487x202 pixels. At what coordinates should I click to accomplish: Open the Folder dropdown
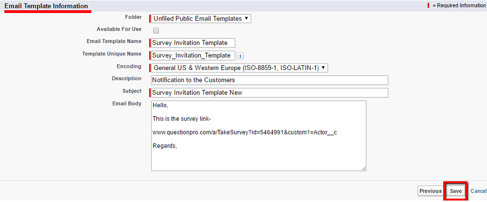coord(201,18)
